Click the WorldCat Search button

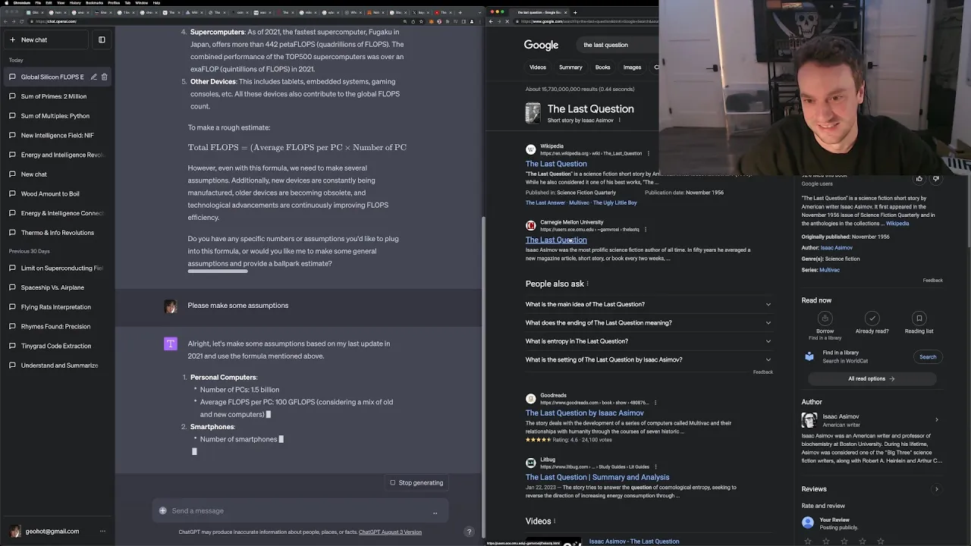pyautogui.click(x=928, y=357)
